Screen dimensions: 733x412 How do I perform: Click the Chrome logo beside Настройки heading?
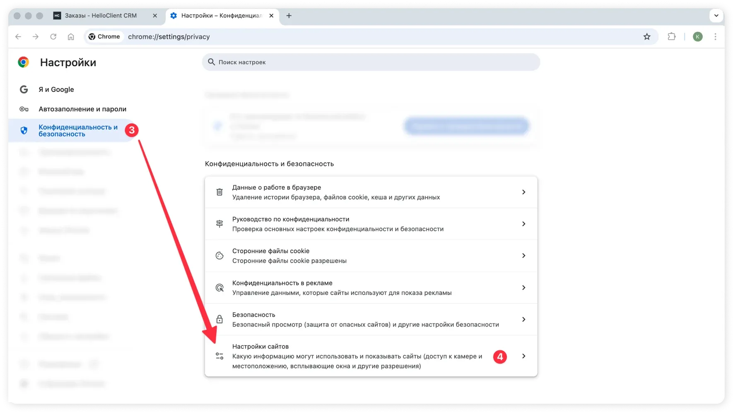[24, 62]
